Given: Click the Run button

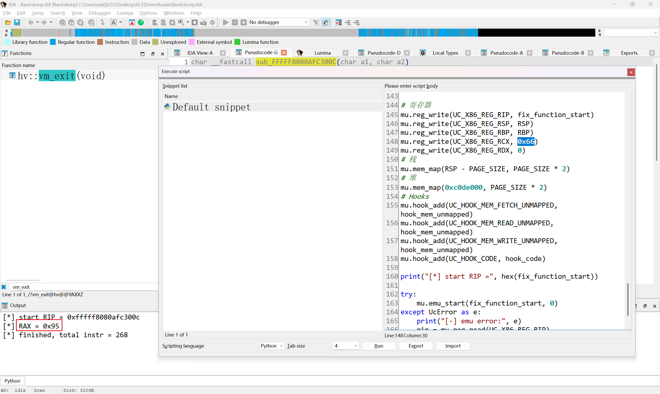Looking at the screenshot, I should pos(378,346).
